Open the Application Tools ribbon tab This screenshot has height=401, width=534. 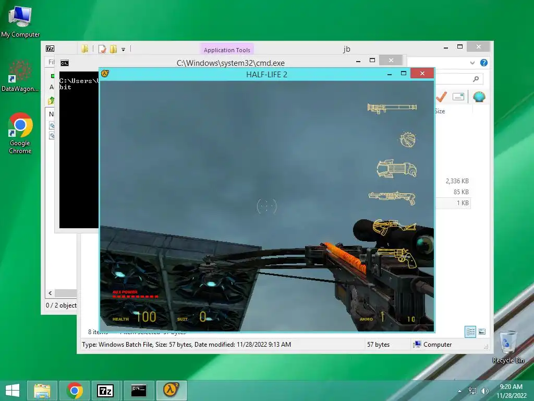click(227, 50)
